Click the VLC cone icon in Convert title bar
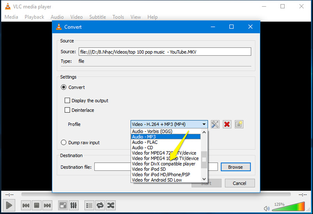Viewport: 313px width, 214px height. point(59,27)
